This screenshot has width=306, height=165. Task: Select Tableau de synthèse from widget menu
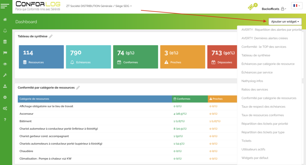255,55
